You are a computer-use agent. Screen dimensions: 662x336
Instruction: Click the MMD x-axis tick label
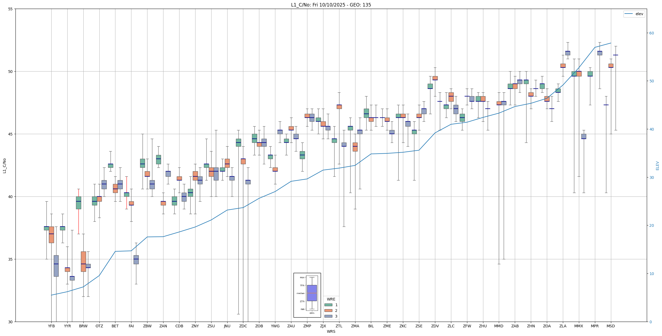pyautogui.click(x=499, y=326)
